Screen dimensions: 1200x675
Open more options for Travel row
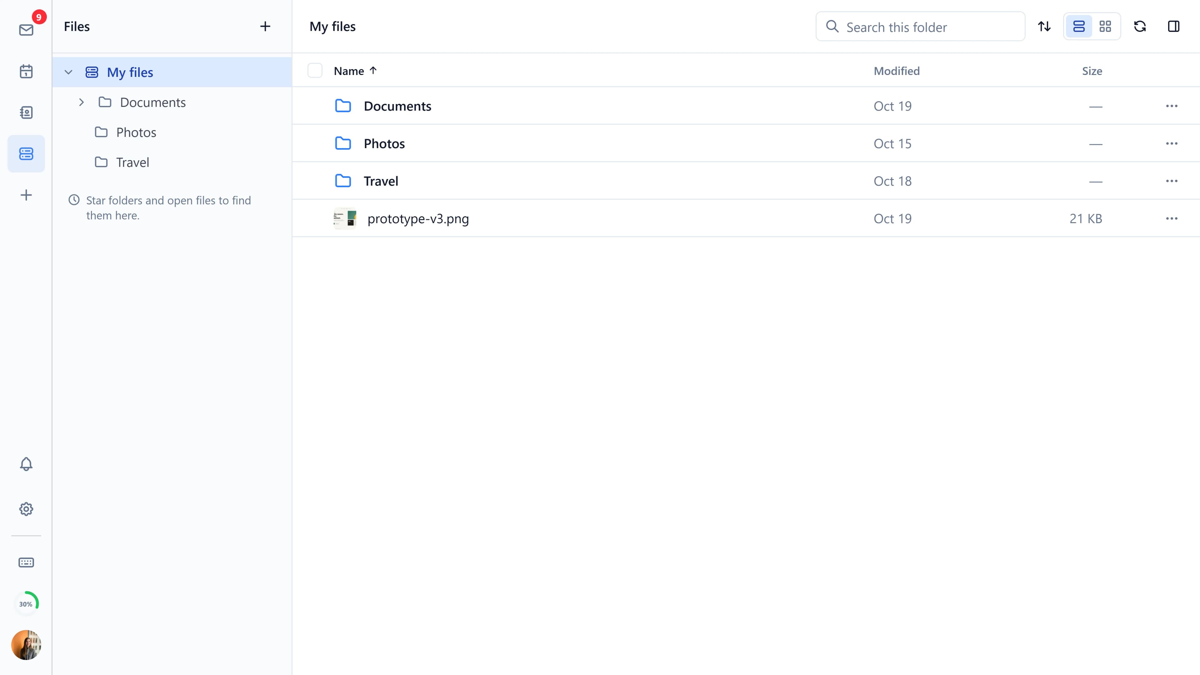point(1172,181)
